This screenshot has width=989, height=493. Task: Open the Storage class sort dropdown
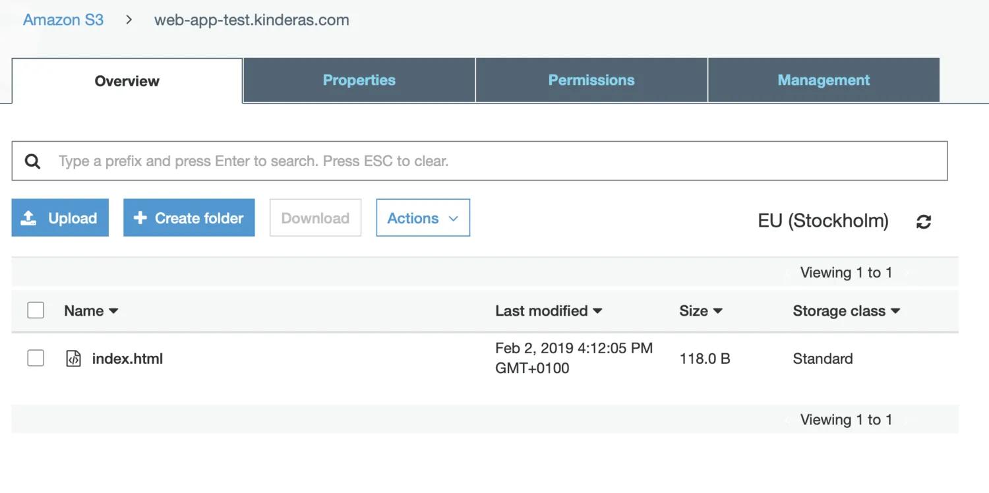coord(895,310)
